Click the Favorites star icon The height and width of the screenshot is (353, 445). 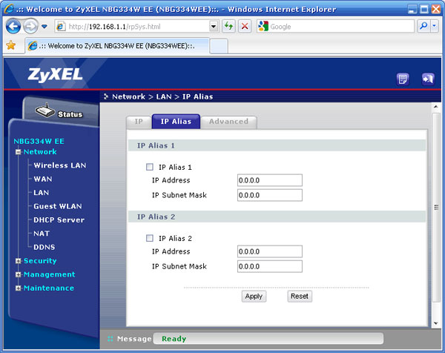pos(10,45)
